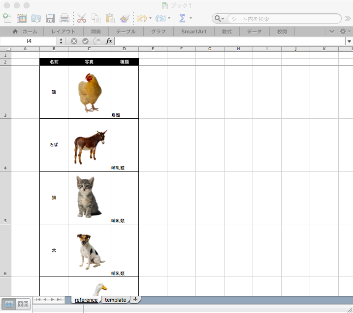
Task: Open the SmartArt ribbon tab
Action: [x=193, y=31]
